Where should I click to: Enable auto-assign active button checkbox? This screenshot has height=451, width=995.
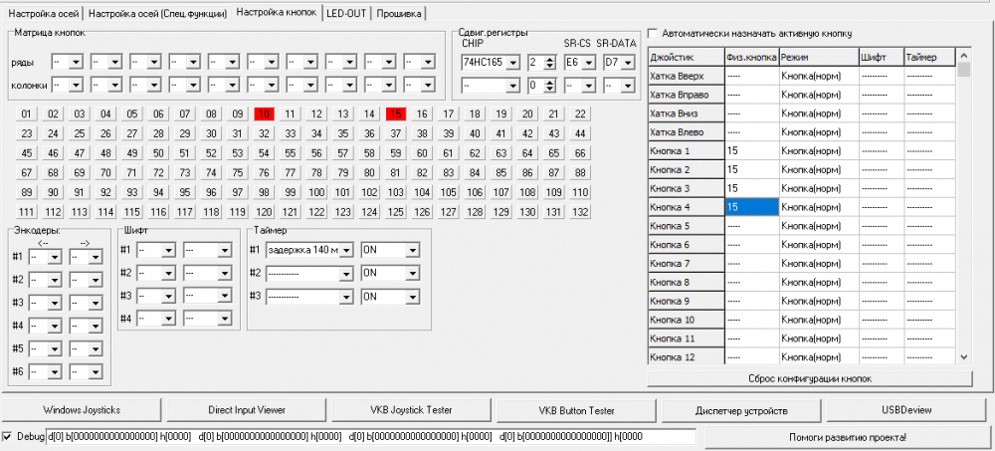click(x=652, y=33)
